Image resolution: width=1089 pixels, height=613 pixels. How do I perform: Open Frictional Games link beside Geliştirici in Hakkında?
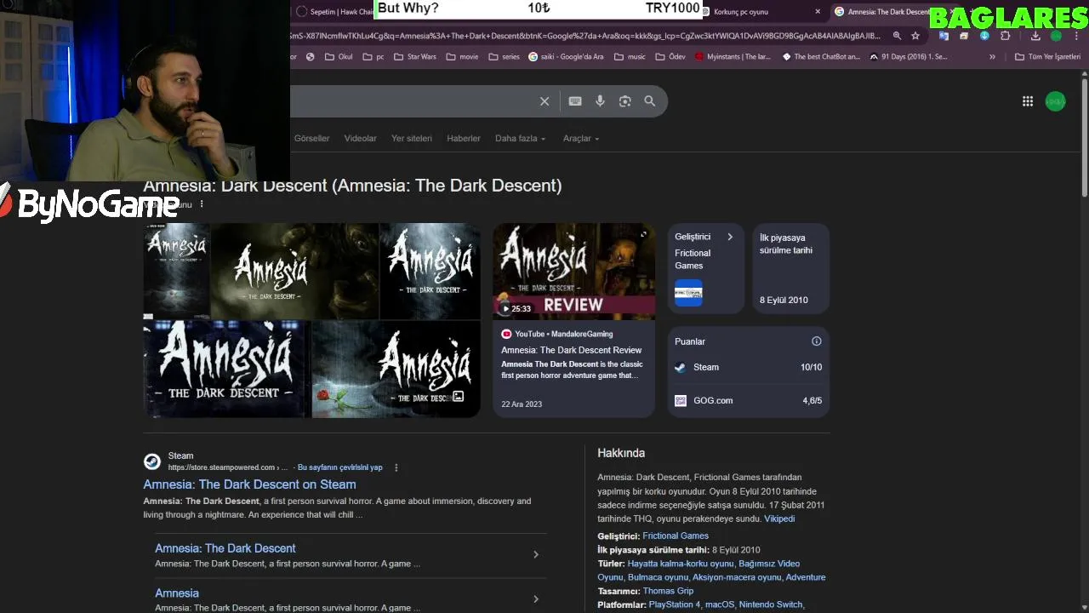(676, 536)
